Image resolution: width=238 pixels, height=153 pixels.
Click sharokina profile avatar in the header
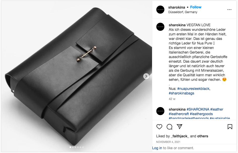160,10
